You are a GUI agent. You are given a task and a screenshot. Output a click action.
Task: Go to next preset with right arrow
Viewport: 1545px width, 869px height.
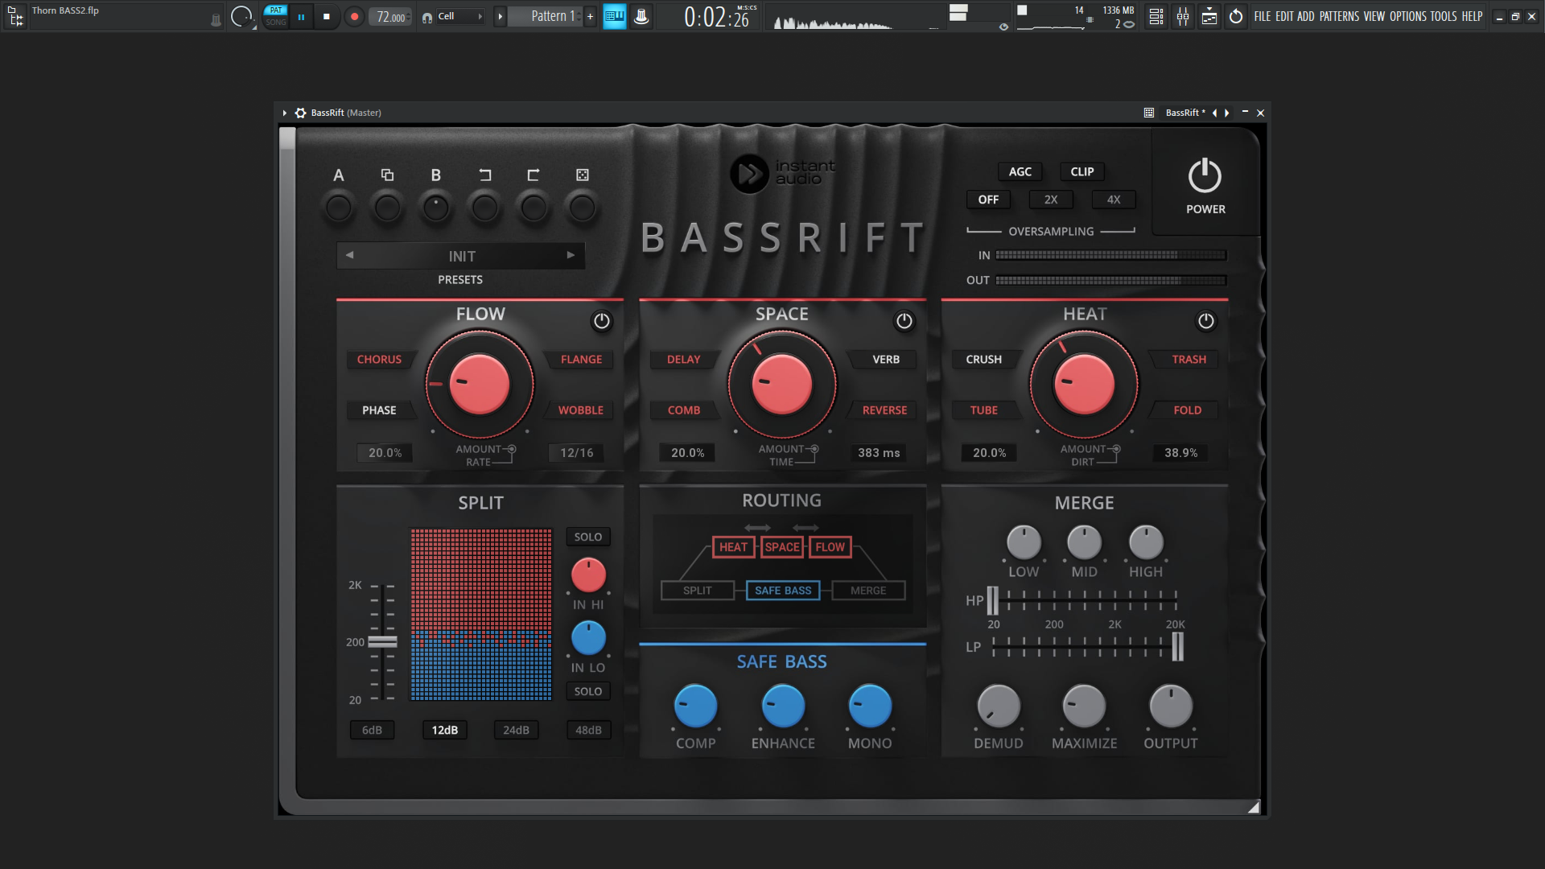[x=571, y=255]
